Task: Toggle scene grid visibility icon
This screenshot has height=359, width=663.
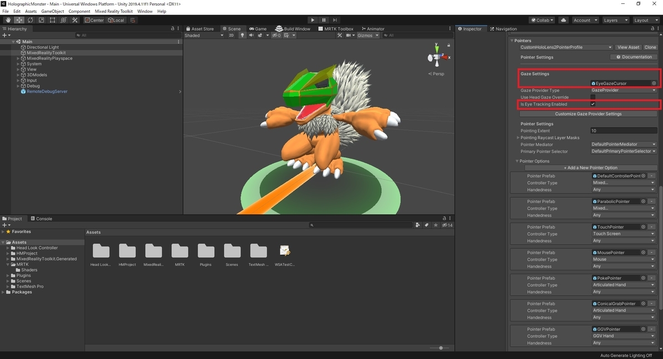Action: click(287, 35)
